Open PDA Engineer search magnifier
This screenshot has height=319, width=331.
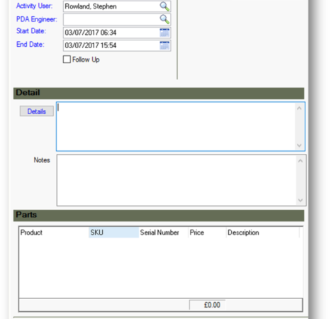tap(164, 19)
